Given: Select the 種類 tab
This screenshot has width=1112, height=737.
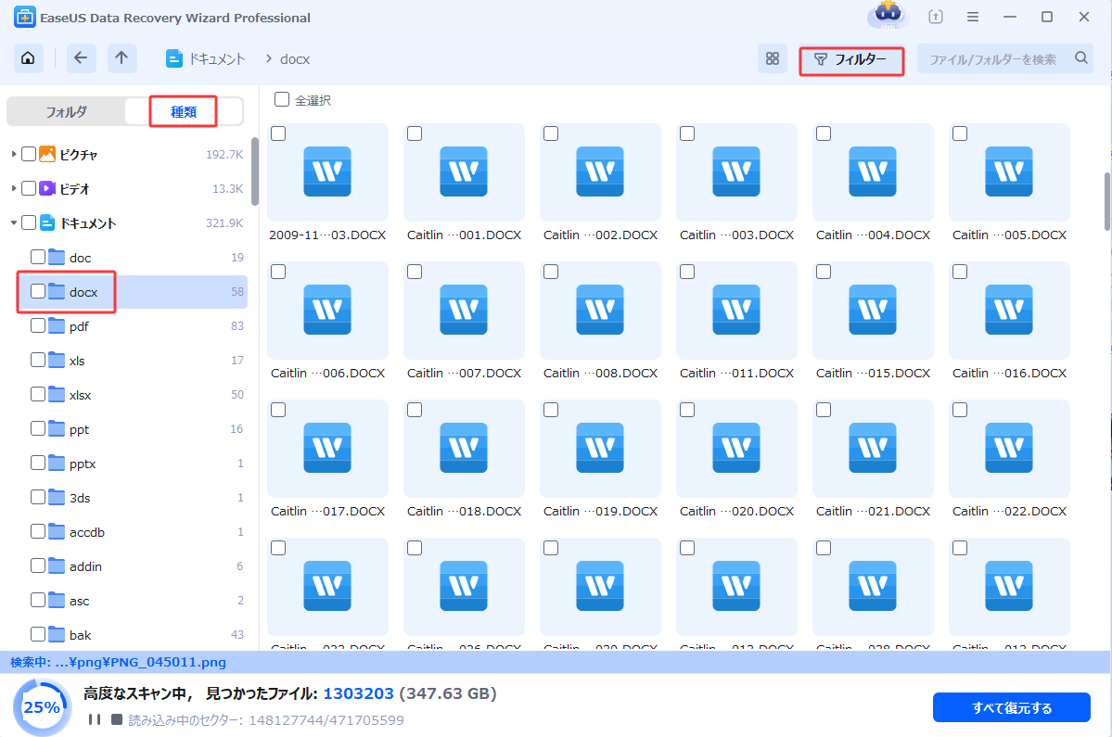Looking at the screenshot, I should [x=183, y=111].
